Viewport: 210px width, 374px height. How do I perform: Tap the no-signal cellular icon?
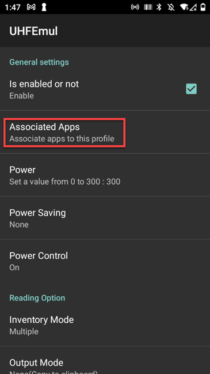pyautogui.click(x=193, y=7)
